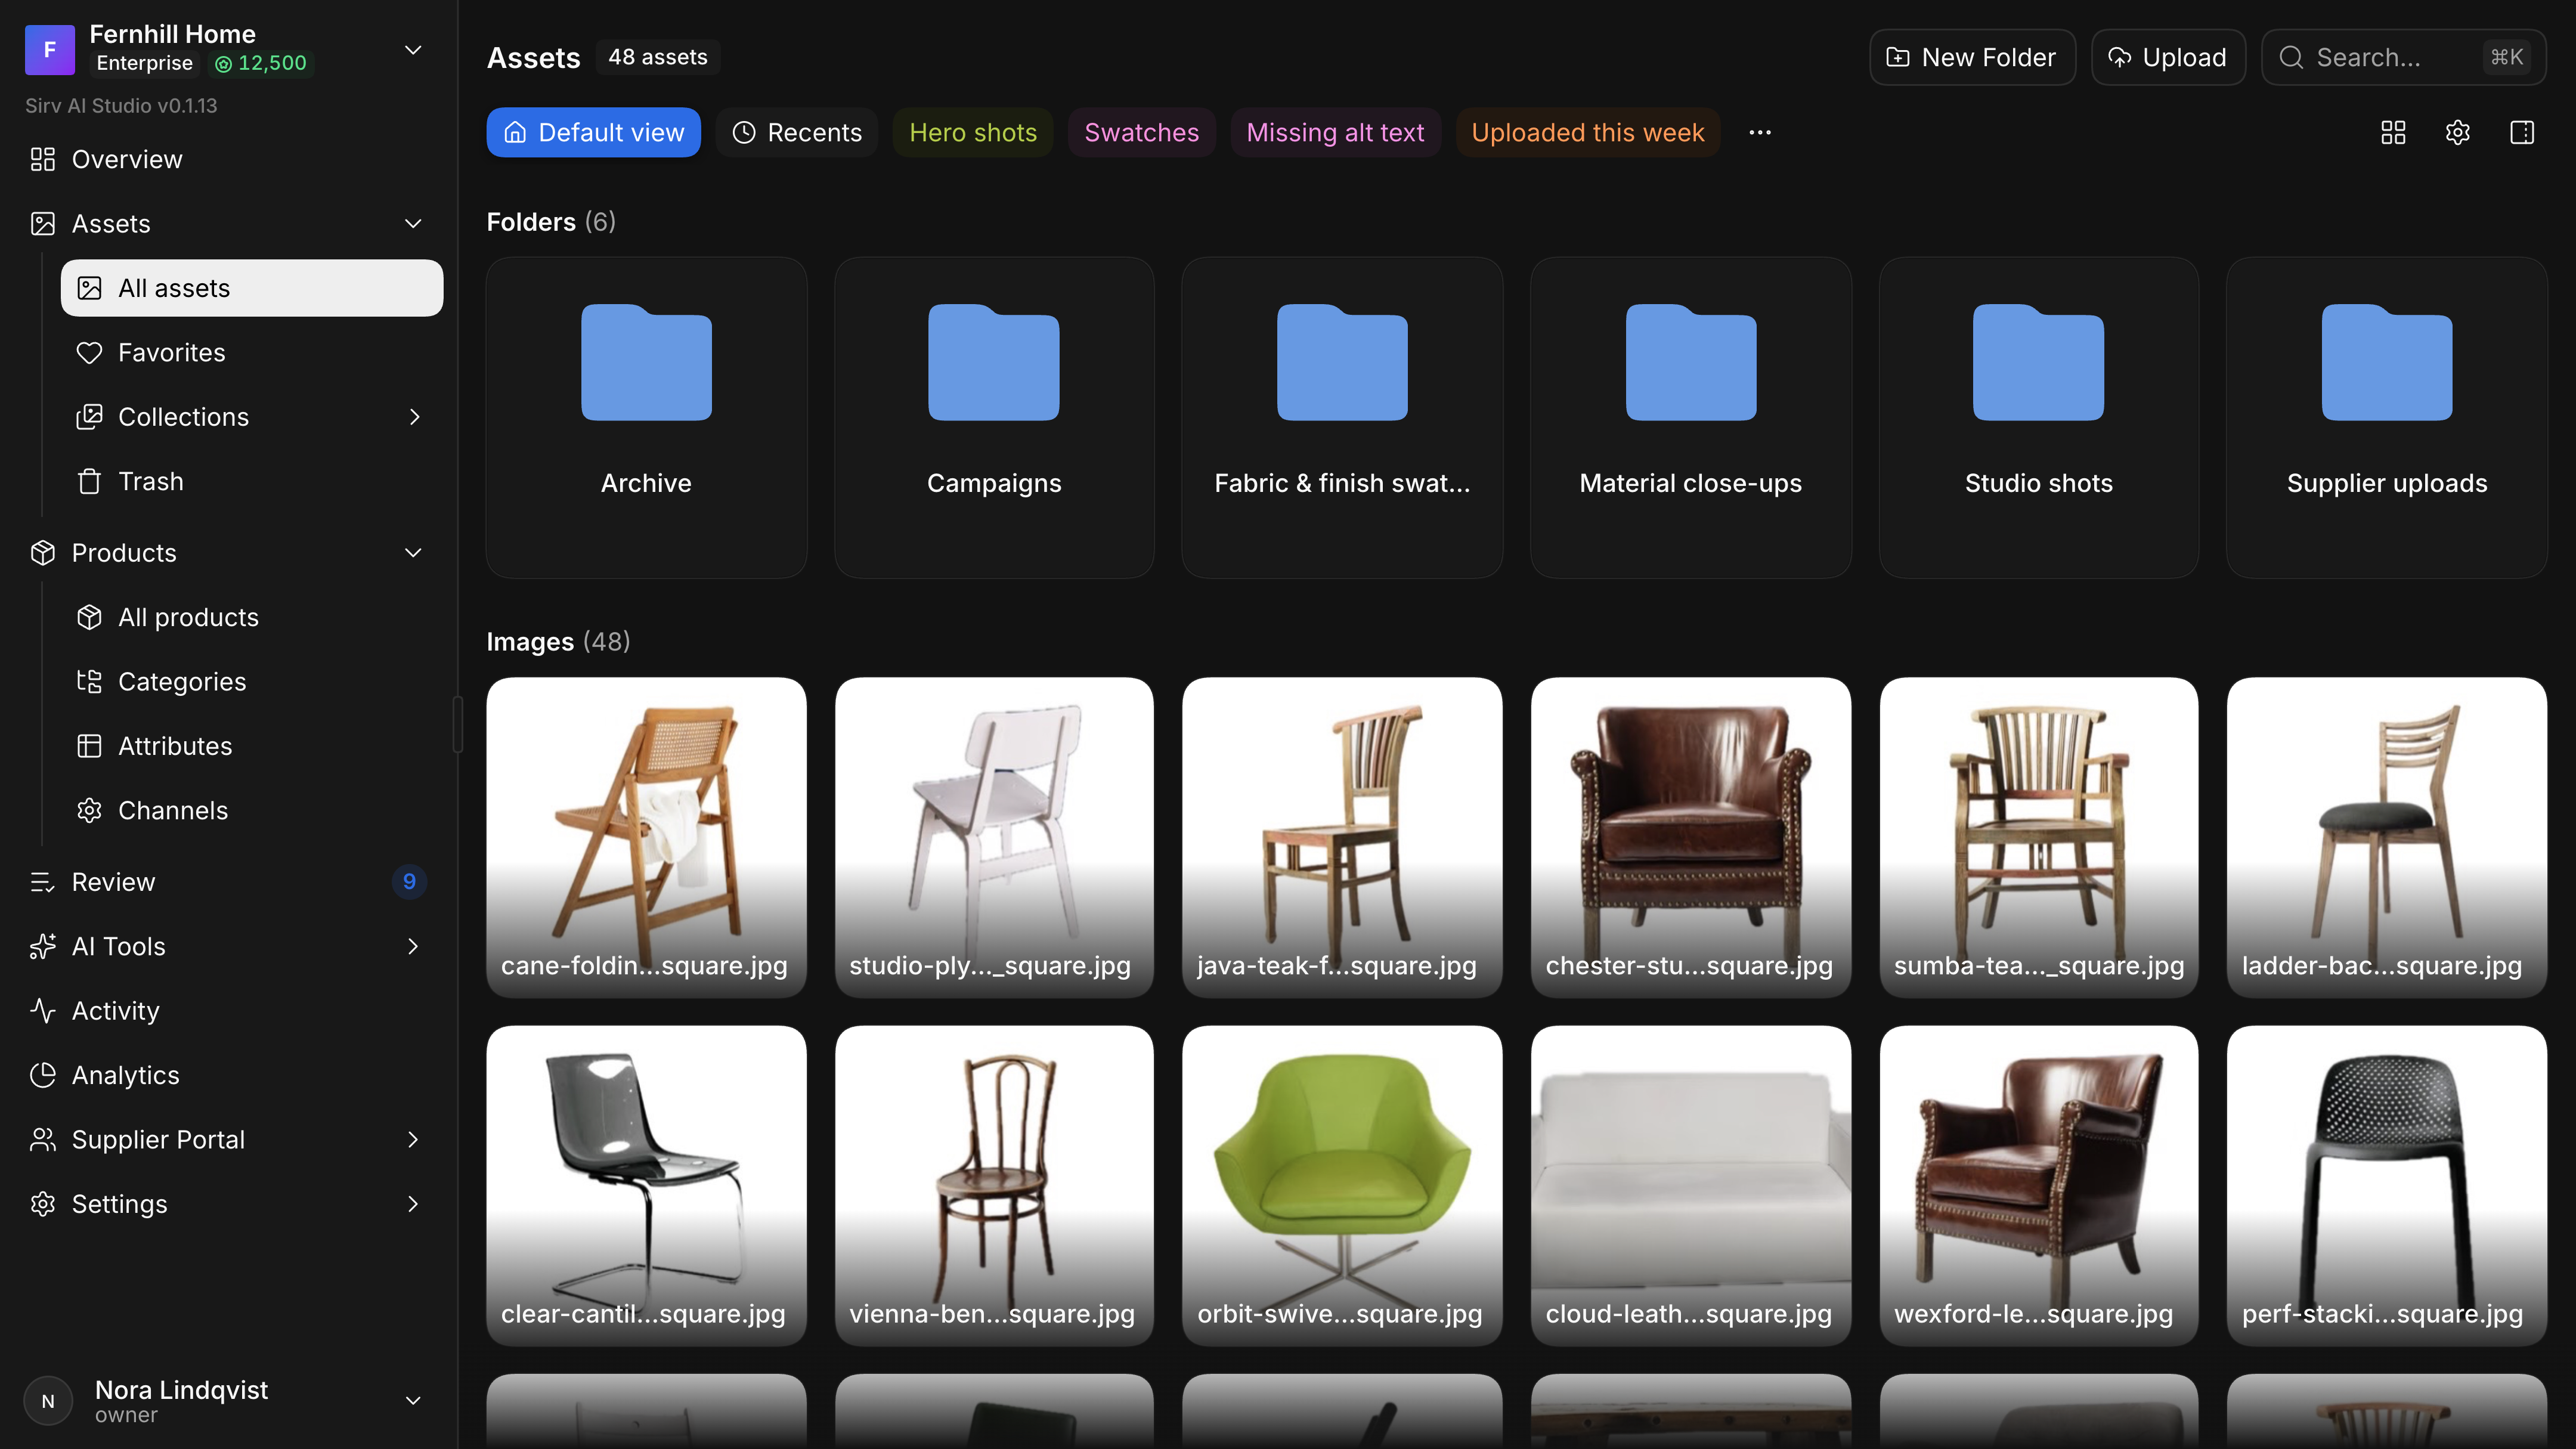
Task: Click the Upload button
Action: click(x=2168, y=57)
